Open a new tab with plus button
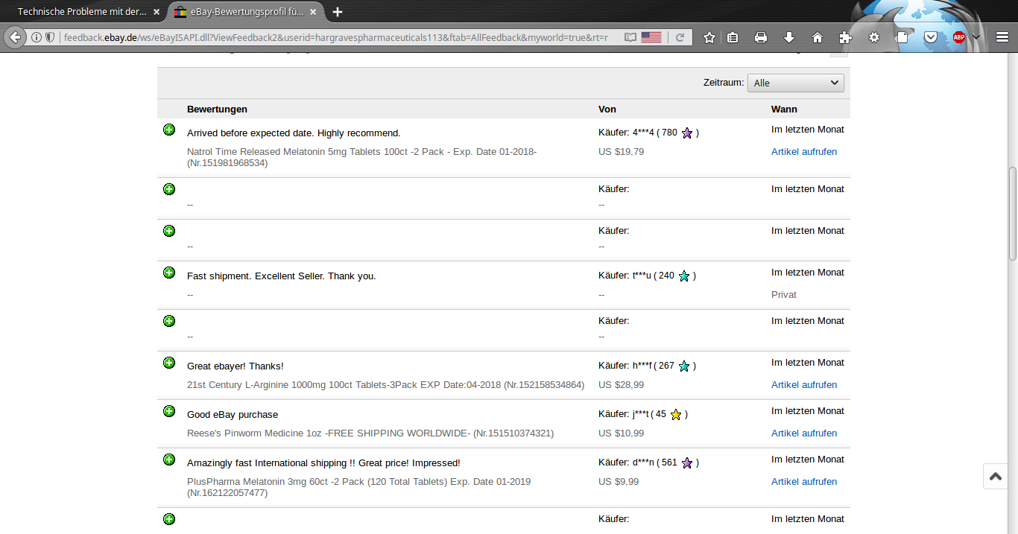 338,12
